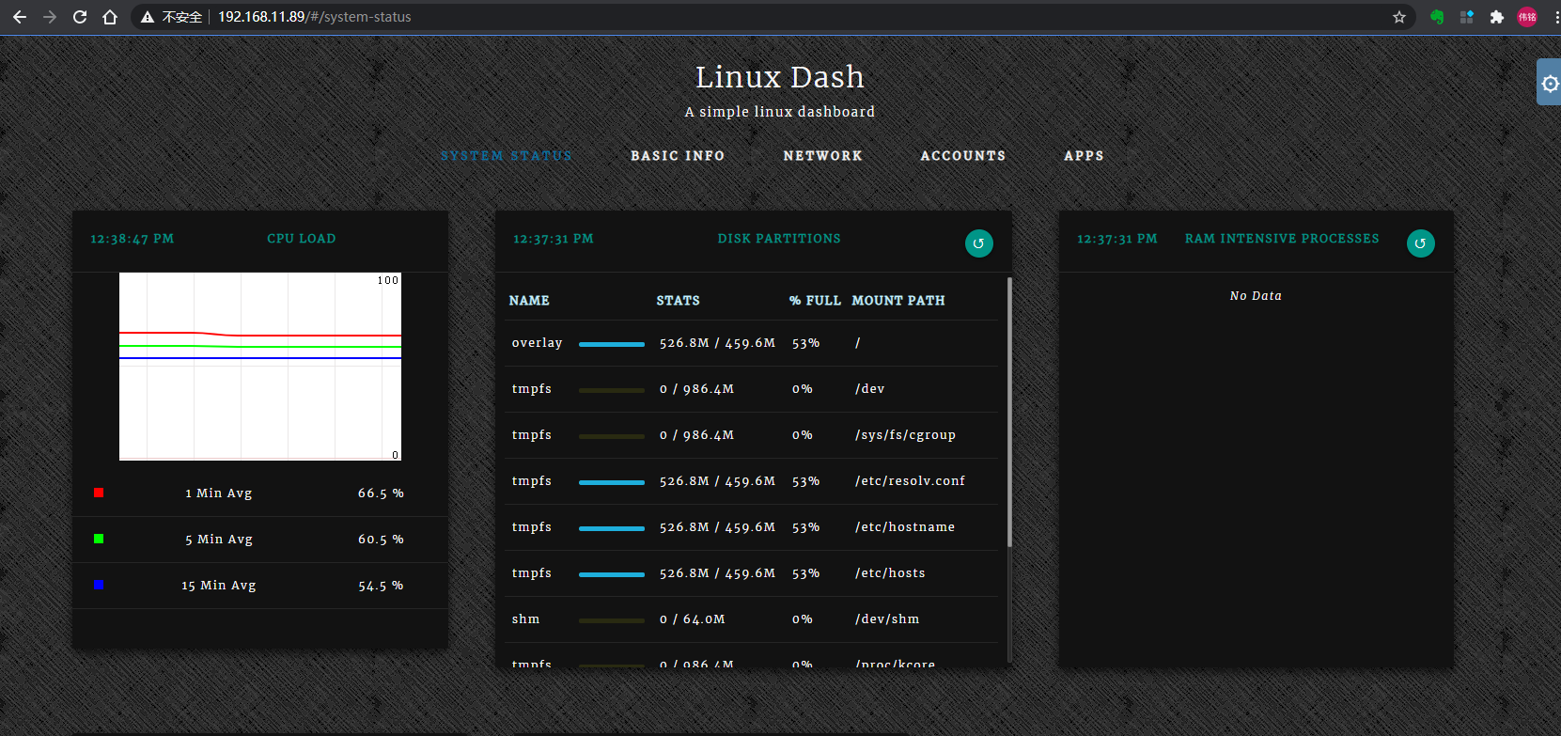Click the 5 Min Avg label
The height and width of the screenshot is (736, 1561).
coord(219,540)
